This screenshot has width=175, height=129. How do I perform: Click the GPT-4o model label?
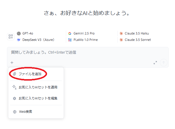coord(28,33)
